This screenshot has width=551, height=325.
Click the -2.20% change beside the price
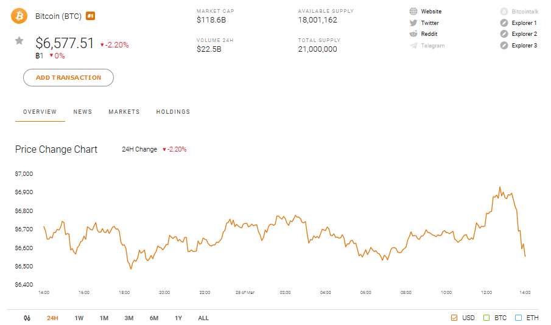coord(114,45)
